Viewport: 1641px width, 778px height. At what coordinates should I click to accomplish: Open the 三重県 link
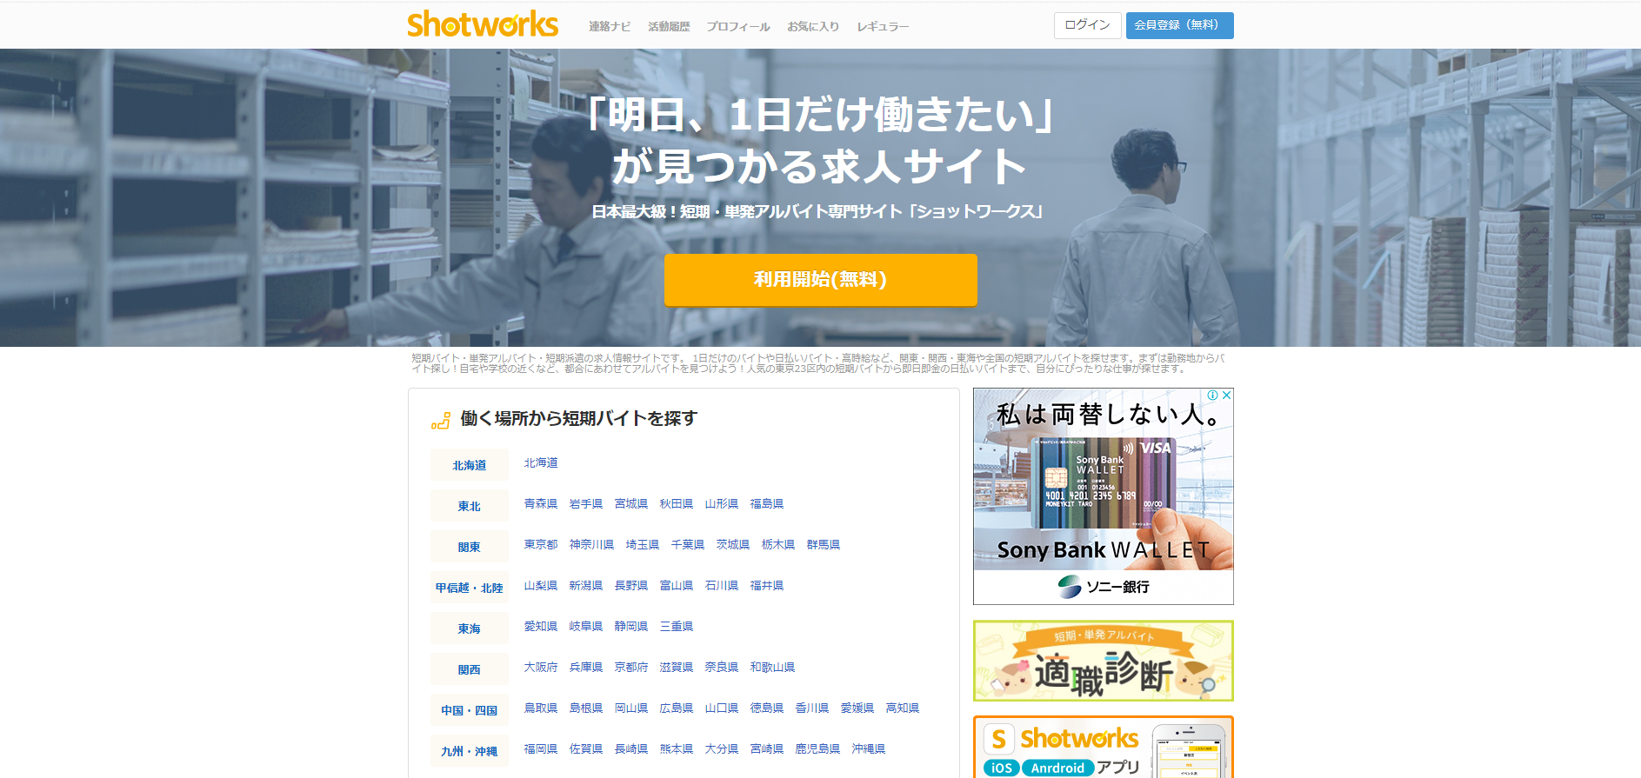(x=677, y=626)
